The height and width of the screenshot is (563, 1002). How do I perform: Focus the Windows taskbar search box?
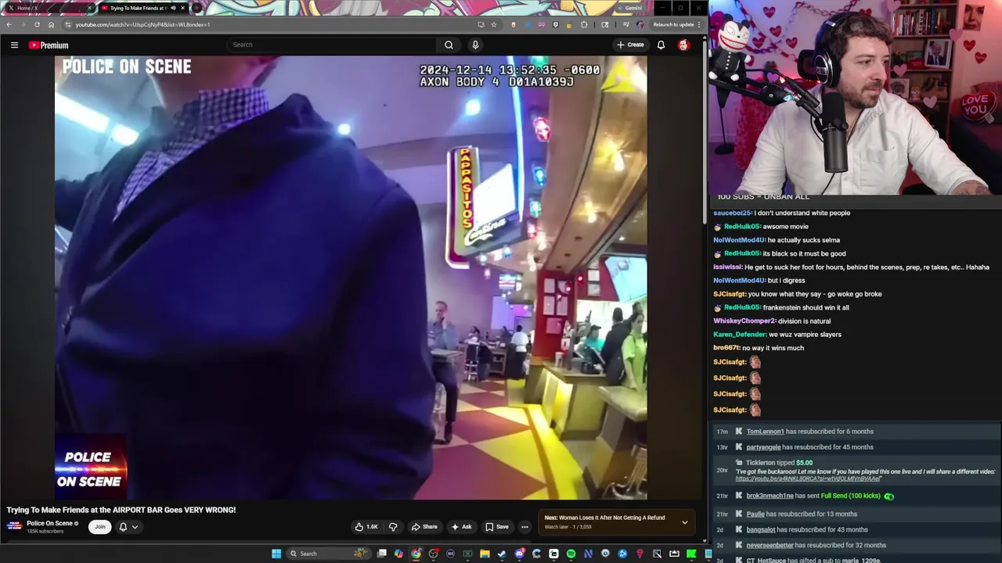[x=327, y=554]
